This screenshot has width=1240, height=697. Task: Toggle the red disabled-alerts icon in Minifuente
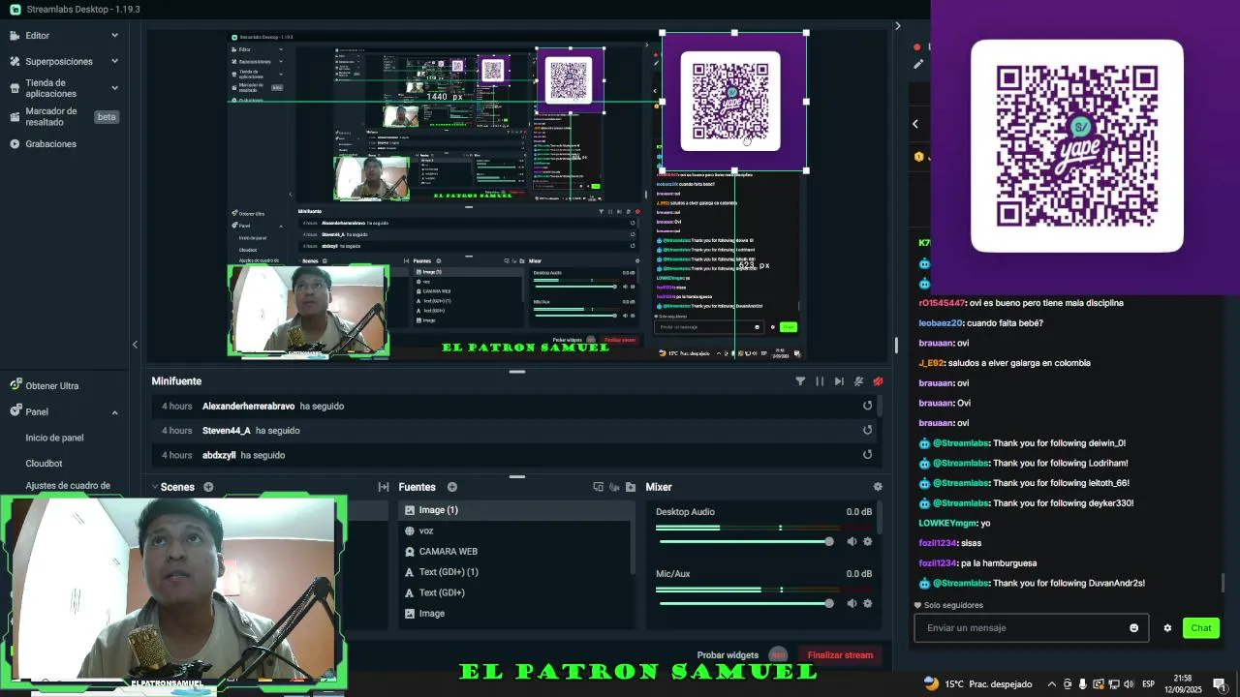[878, 381]
